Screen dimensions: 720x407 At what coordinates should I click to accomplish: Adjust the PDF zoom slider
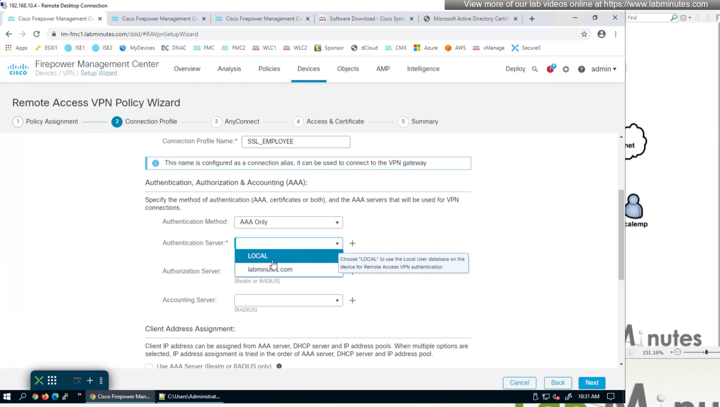pos(706,352)
